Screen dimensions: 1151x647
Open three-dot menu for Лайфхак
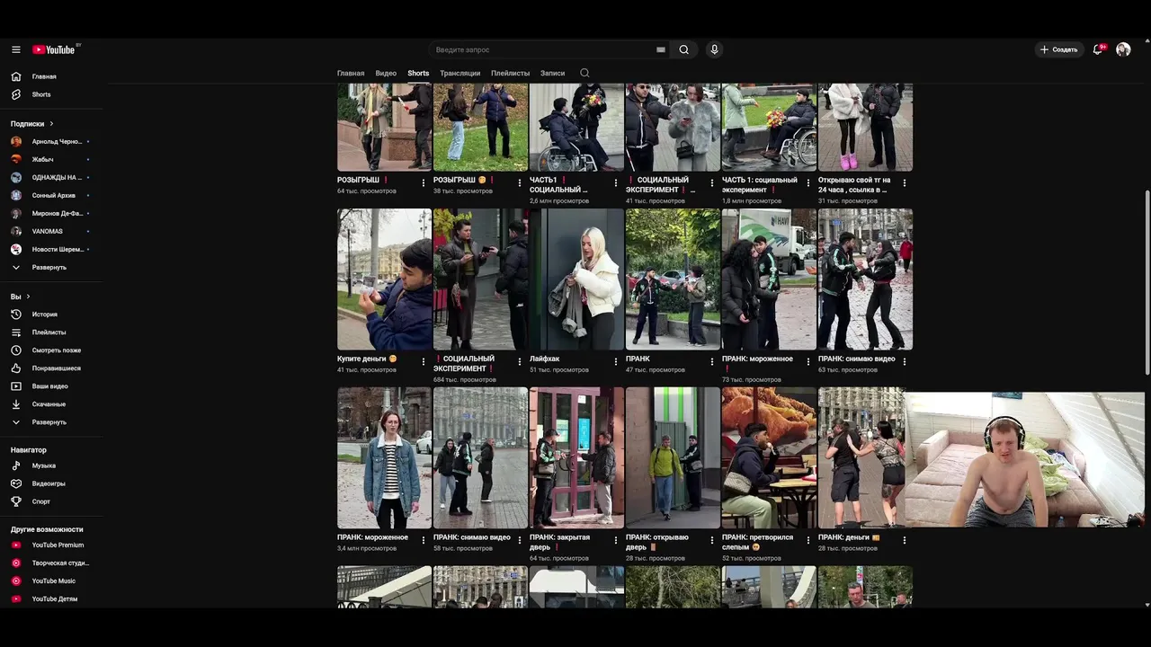click(x=616, y=361)
